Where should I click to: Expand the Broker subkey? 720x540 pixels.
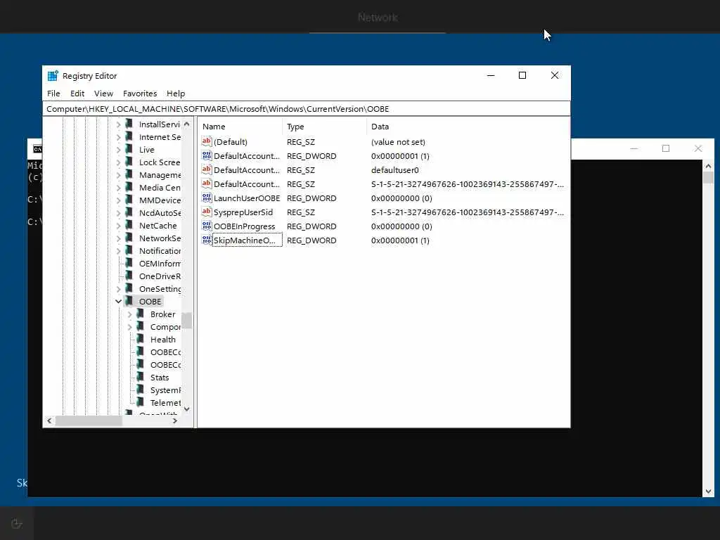tap(130, 314)
